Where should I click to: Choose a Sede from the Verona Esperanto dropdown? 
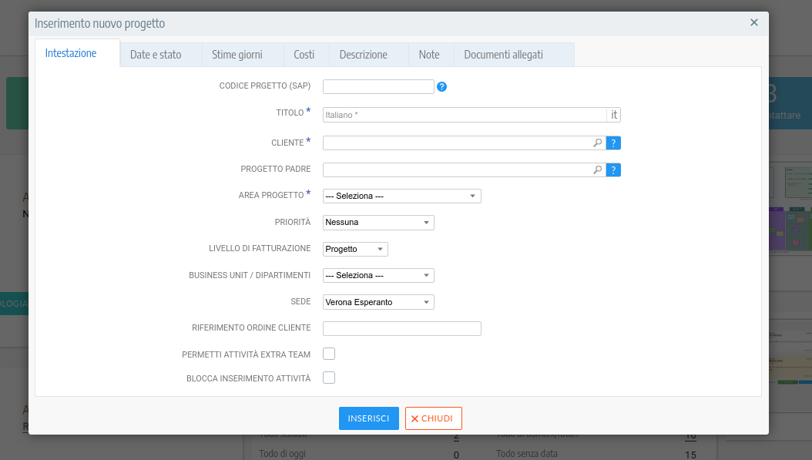[378, 303]
